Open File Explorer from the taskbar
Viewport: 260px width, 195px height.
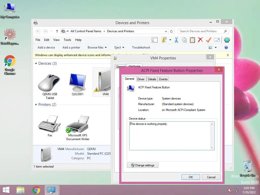[x=21, y=190]
